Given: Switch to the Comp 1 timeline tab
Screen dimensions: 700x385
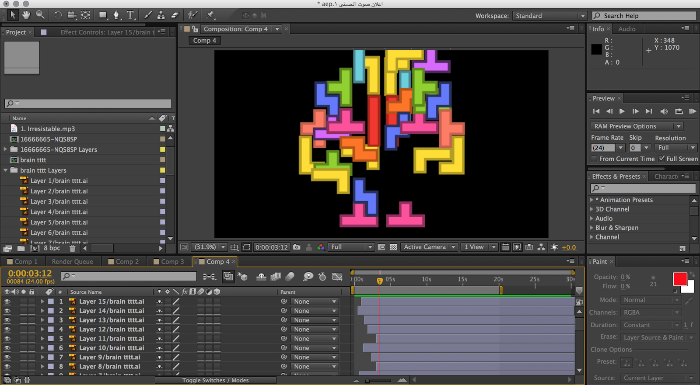Looking at the screenshot, I should [22, 261].
